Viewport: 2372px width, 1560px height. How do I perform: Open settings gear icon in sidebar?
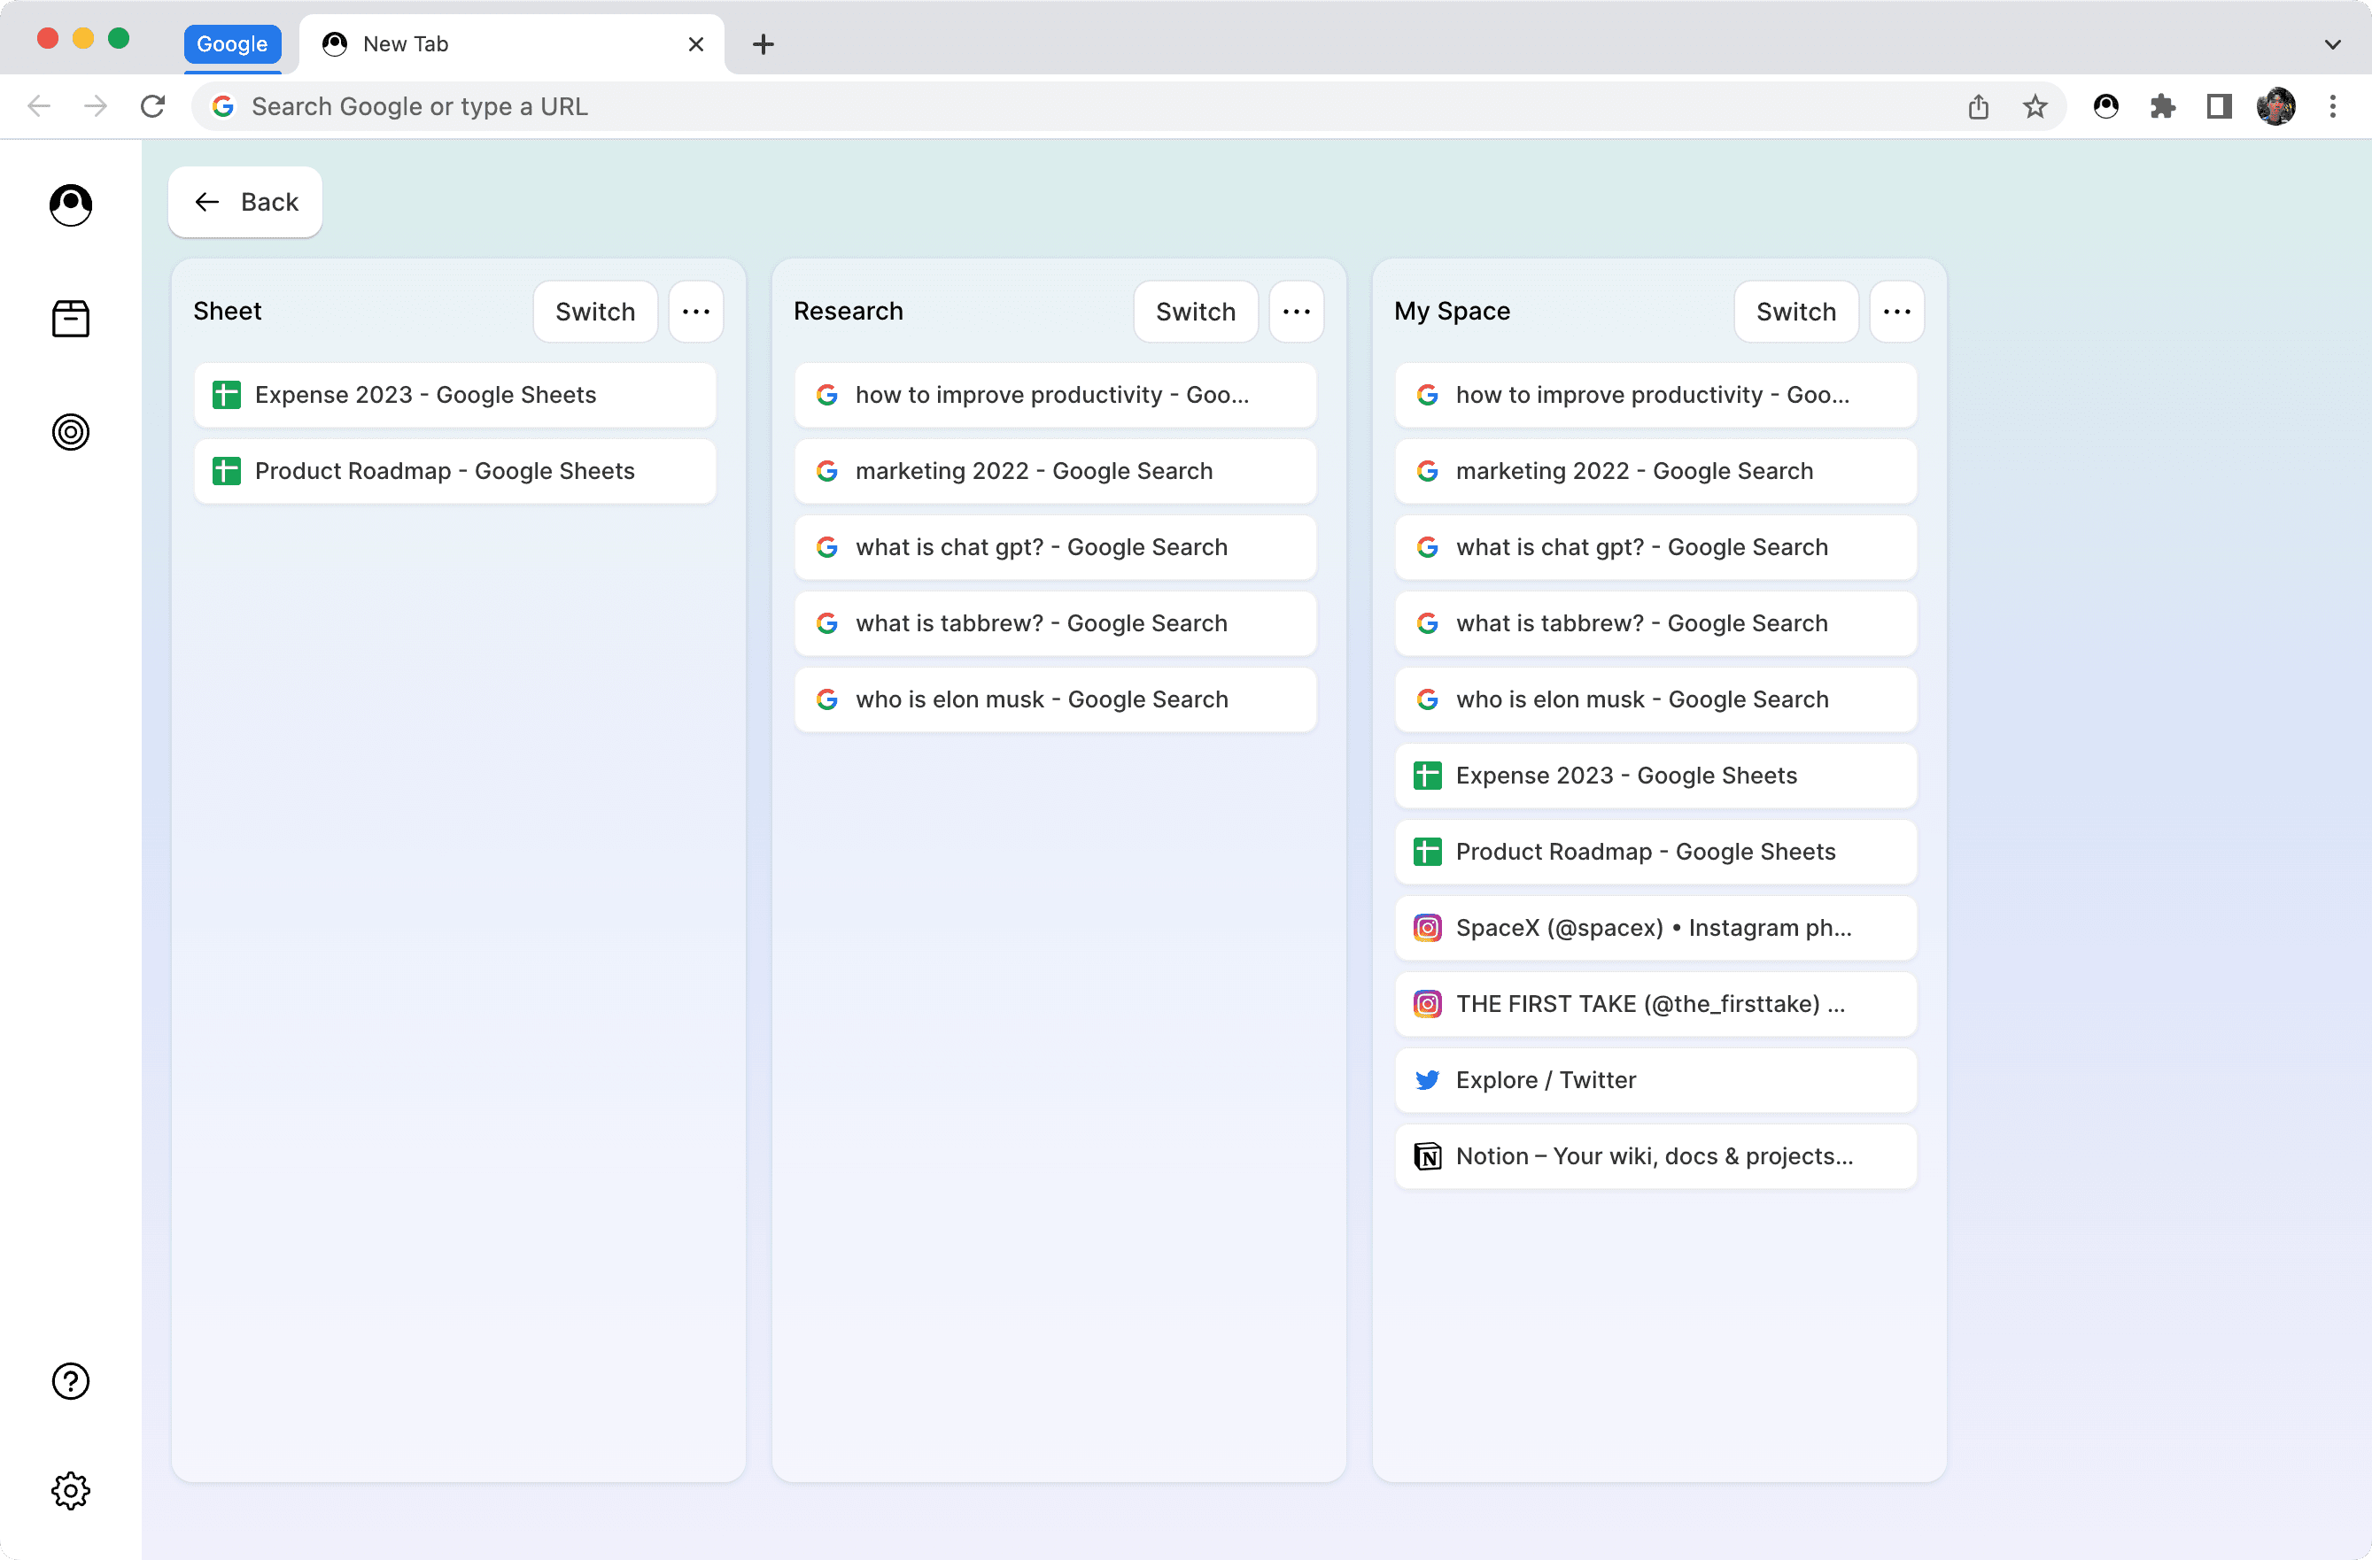pyautogui.click(x=70, y=1490)
